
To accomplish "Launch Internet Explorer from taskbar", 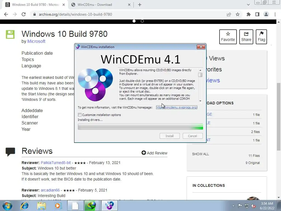I will 24,206.
